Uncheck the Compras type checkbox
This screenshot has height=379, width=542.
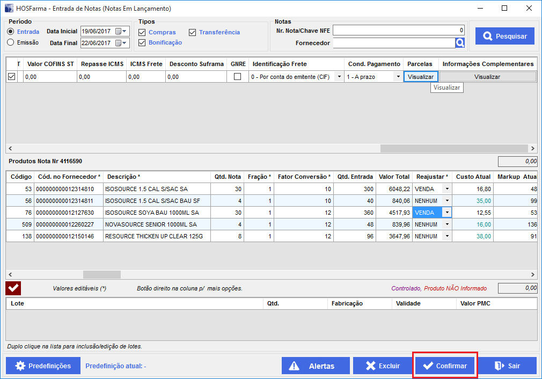tap(142, 32)
